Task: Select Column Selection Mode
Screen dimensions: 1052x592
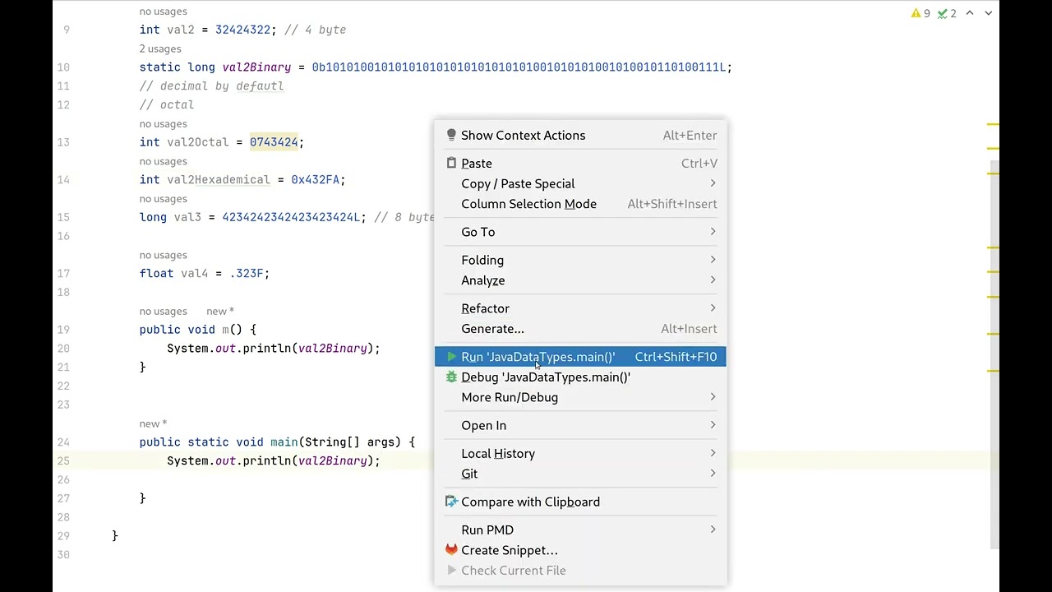Action: [x=528, y=204]
